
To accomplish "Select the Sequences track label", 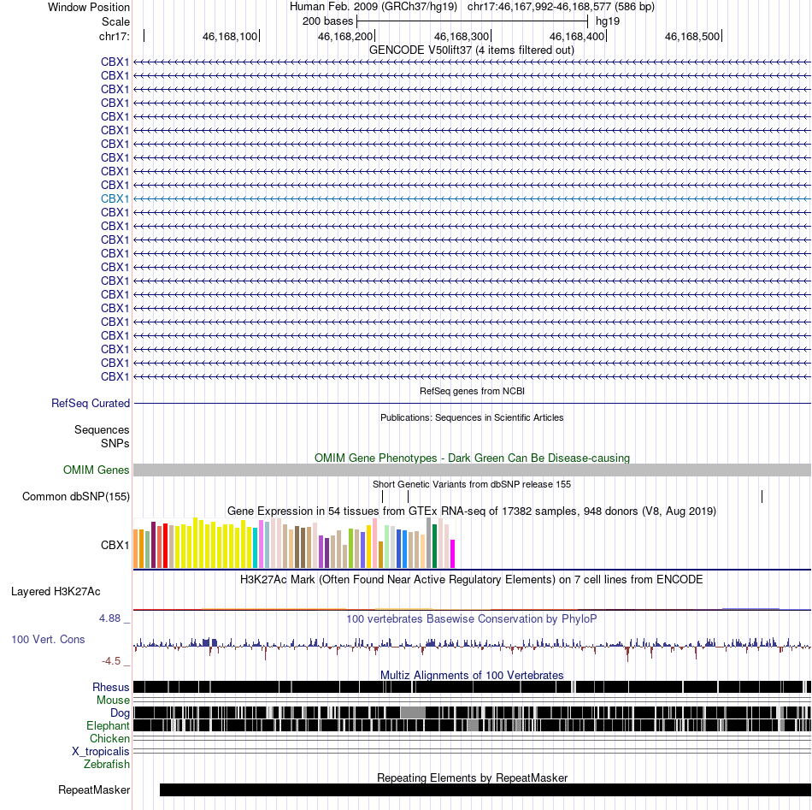I will [102, 429].
